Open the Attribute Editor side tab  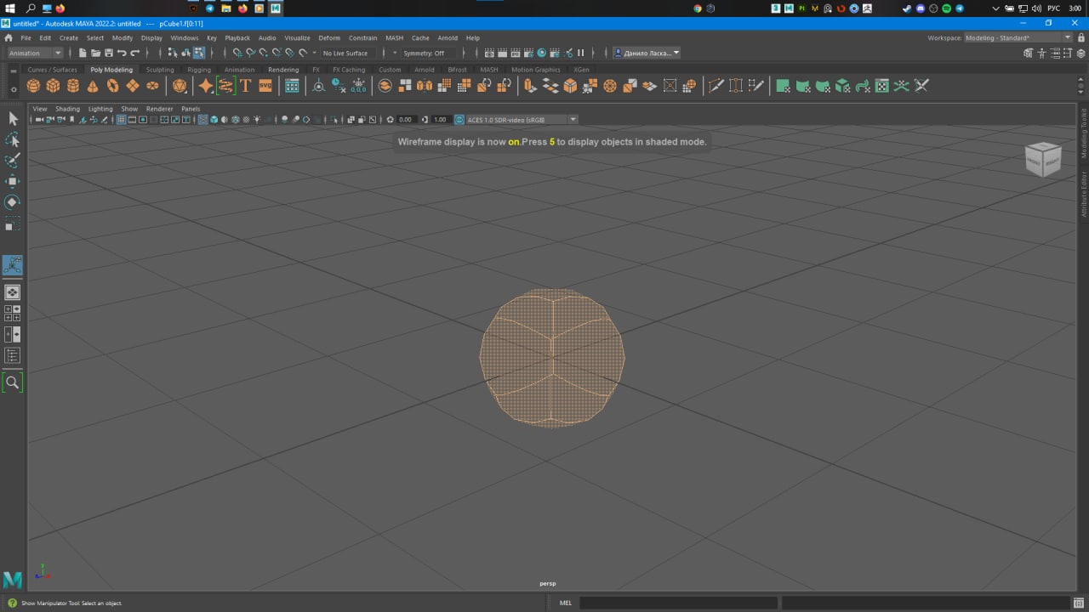(x=1084, y=194)
